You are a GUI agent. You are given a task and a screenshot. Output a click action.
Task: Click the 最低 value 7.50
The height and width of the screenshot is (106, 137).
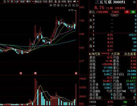(x=133, y=64)
